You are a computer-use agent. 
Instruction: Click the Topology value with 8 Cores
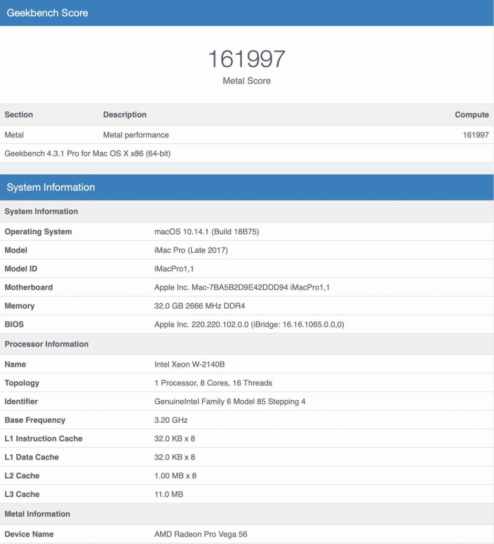pyautogui.click(x=213, y=383)
